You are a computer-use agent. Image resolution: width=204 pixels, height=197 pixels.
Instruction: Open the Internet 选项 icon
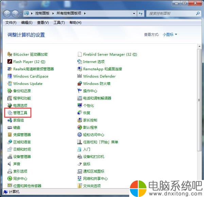pos(80,62)
